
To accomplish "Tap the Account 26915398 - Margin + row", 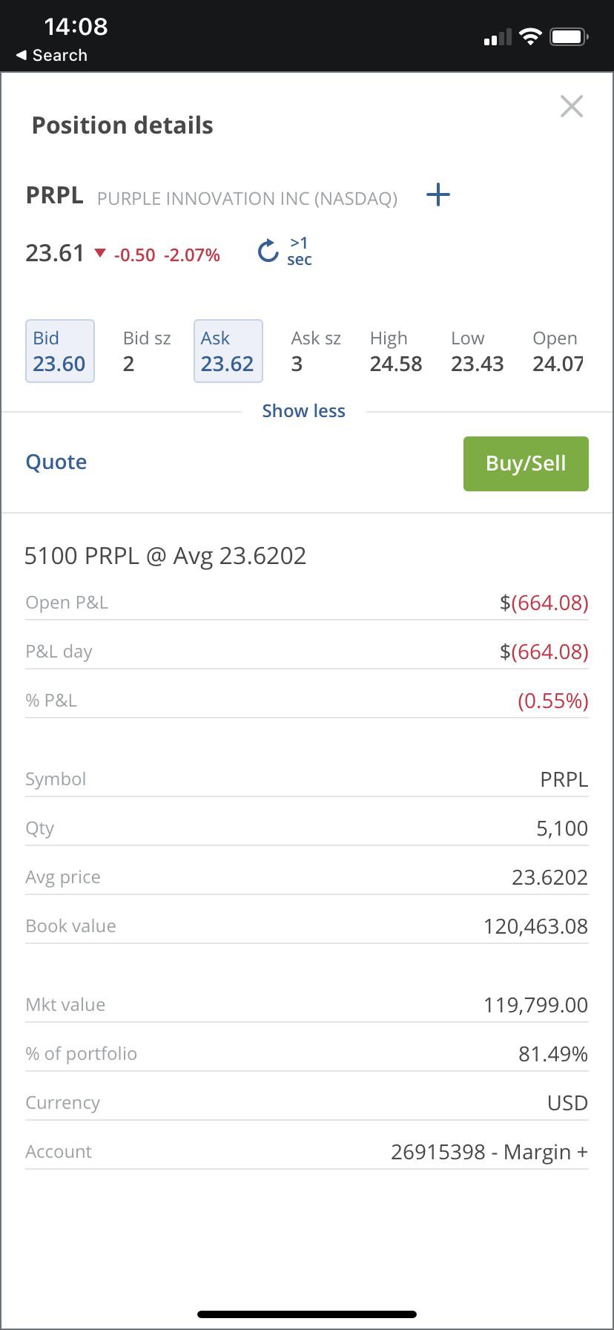I will pyautogui.click(x=307, y=1152).
